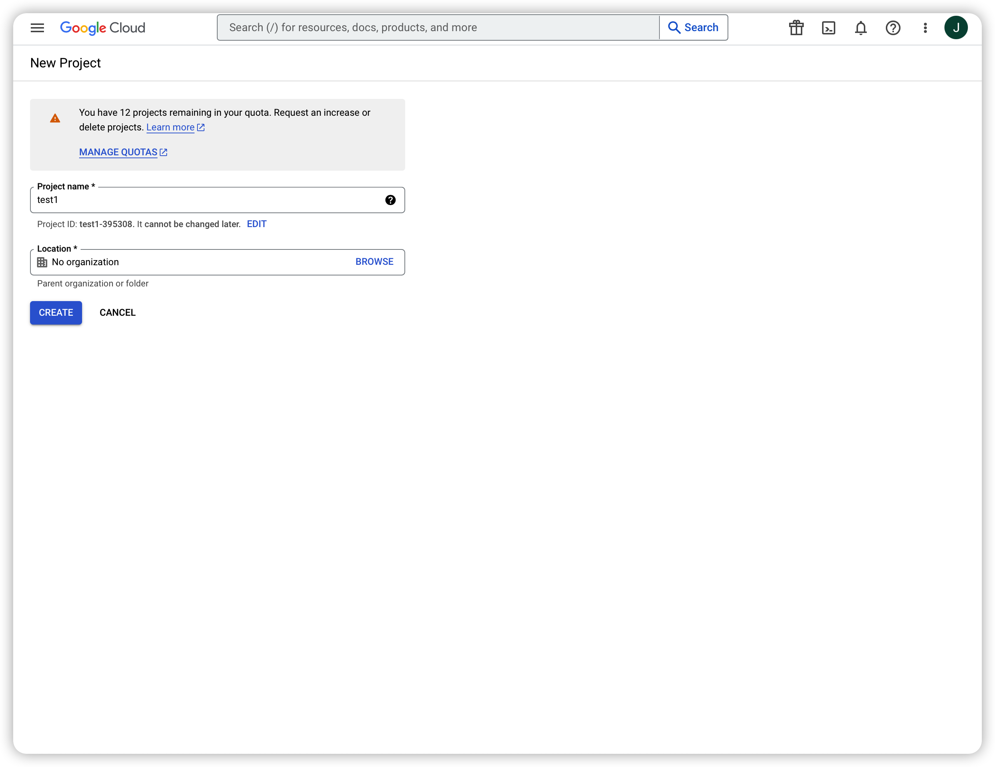The height and width of the screenshot is (767, 995).
Task: Click the organization building icon
Action: pos(42,262)
